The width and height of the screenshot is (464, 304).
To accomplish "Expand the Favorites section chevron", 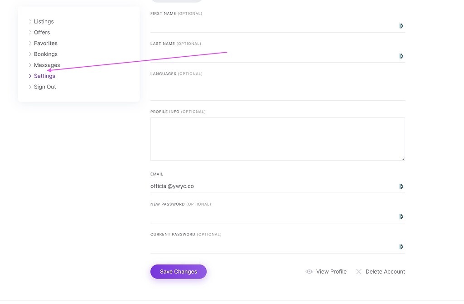I will coord(30,43).
